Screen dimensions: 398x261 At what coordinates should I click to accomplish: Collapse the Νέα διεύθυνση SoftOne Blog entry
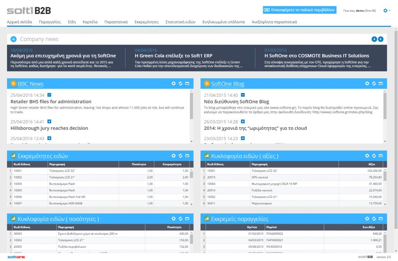(x=243, y=95)
